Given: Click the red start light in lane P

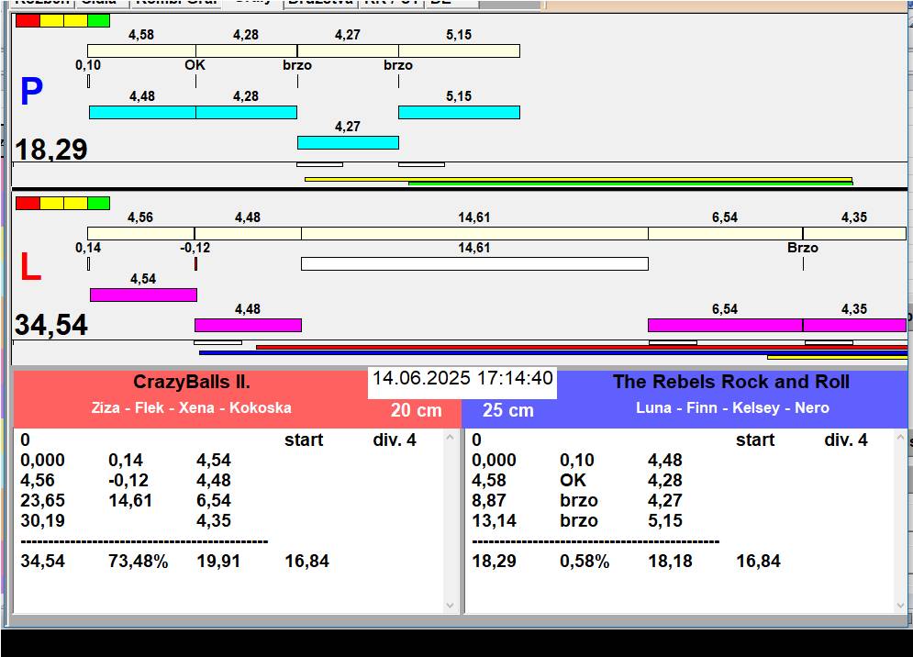Looking at the screenshot, I should pyautogui.click(x=28, y=20).
